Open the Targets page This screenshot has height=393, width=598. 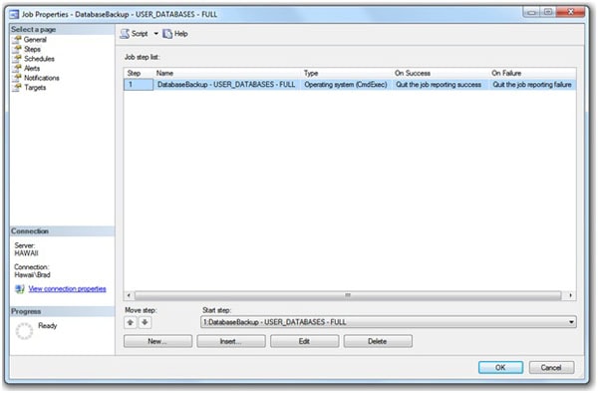[35, 88]
